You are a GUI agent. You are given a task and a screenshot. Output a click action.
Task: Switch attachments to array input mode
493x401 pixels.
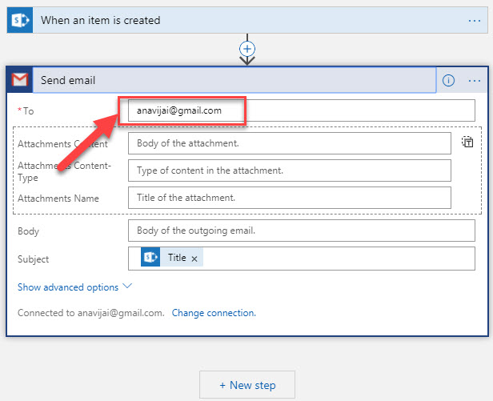coord(467,142)
